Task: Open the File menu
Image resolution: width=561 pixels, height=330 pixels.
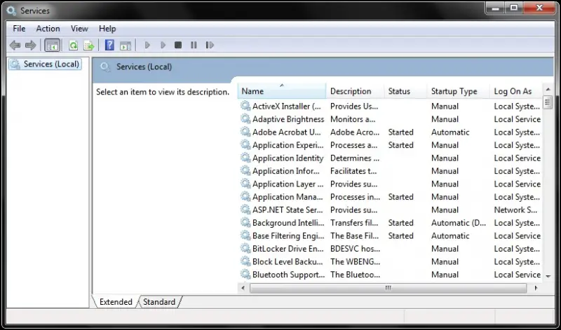Action: coord(19,29)
